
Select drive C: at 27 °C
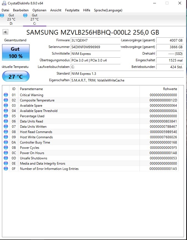[35, 19]
